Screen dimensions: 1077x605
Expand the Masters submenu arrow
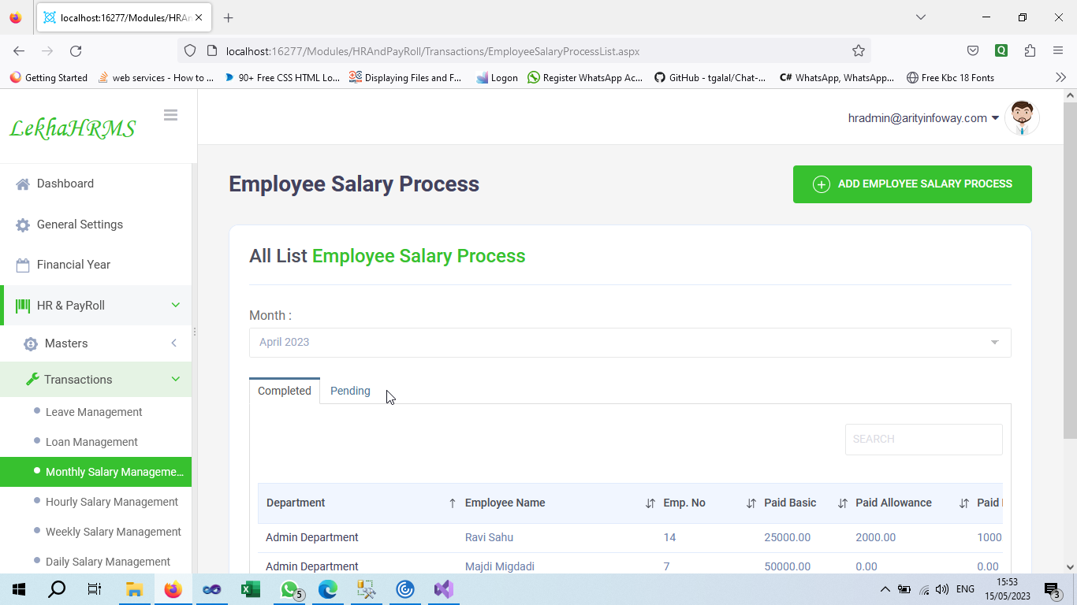[174, 343]
